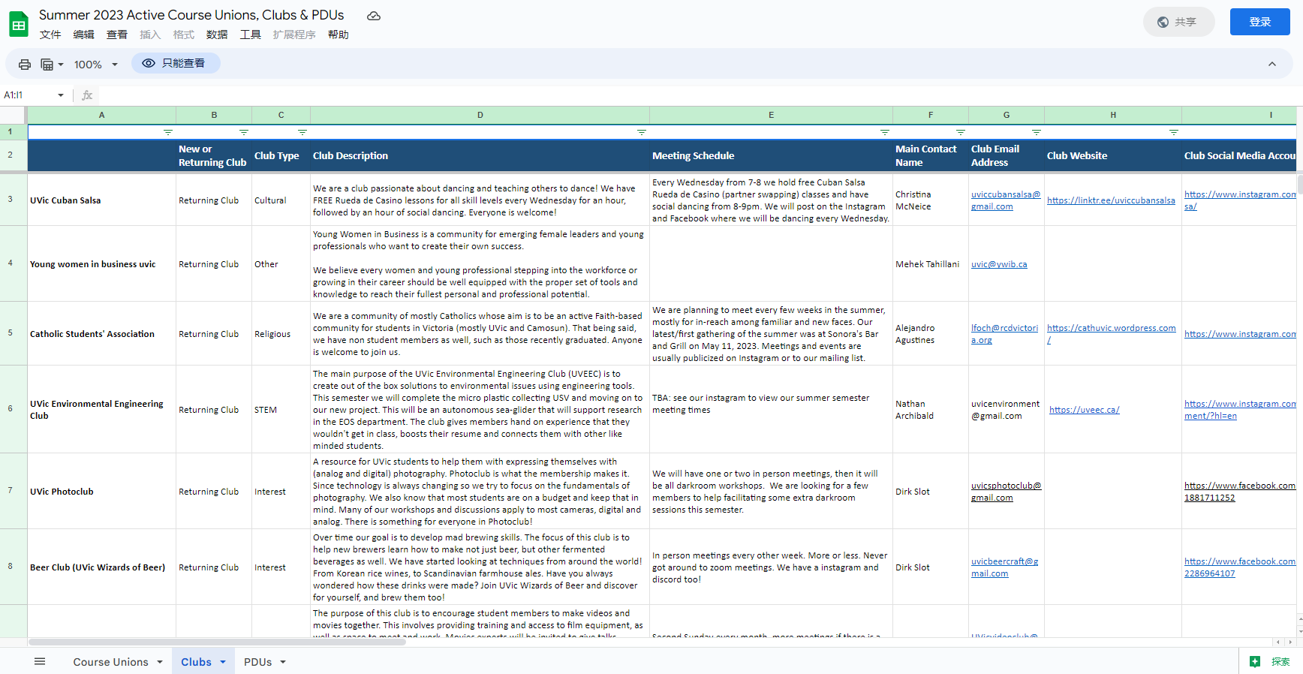Image resolution: width=1303 pixels, height=674 pixels.
Task: Click the document title Summer 2023 Active Course Unions
Action: coord(191,15)
